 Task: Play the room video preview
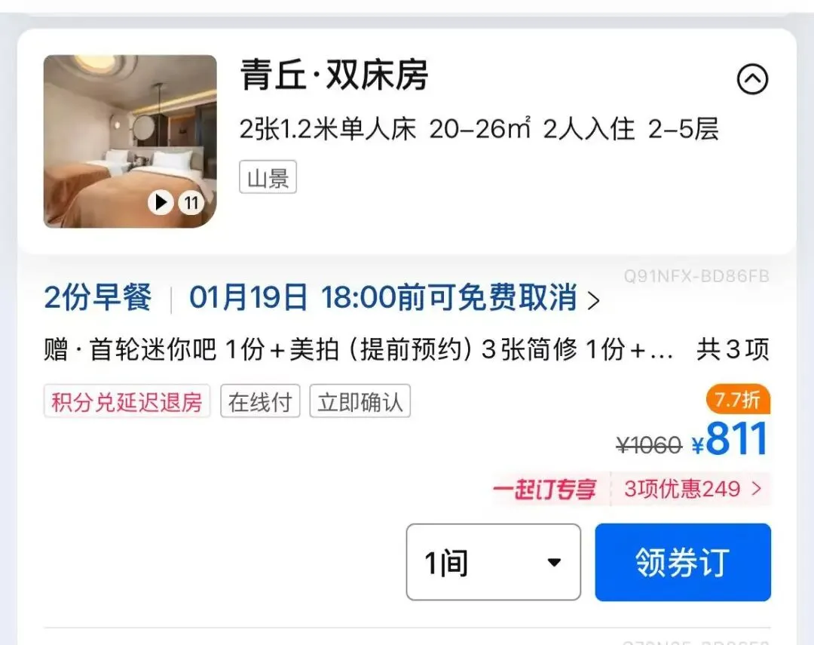tap(161, 202)
